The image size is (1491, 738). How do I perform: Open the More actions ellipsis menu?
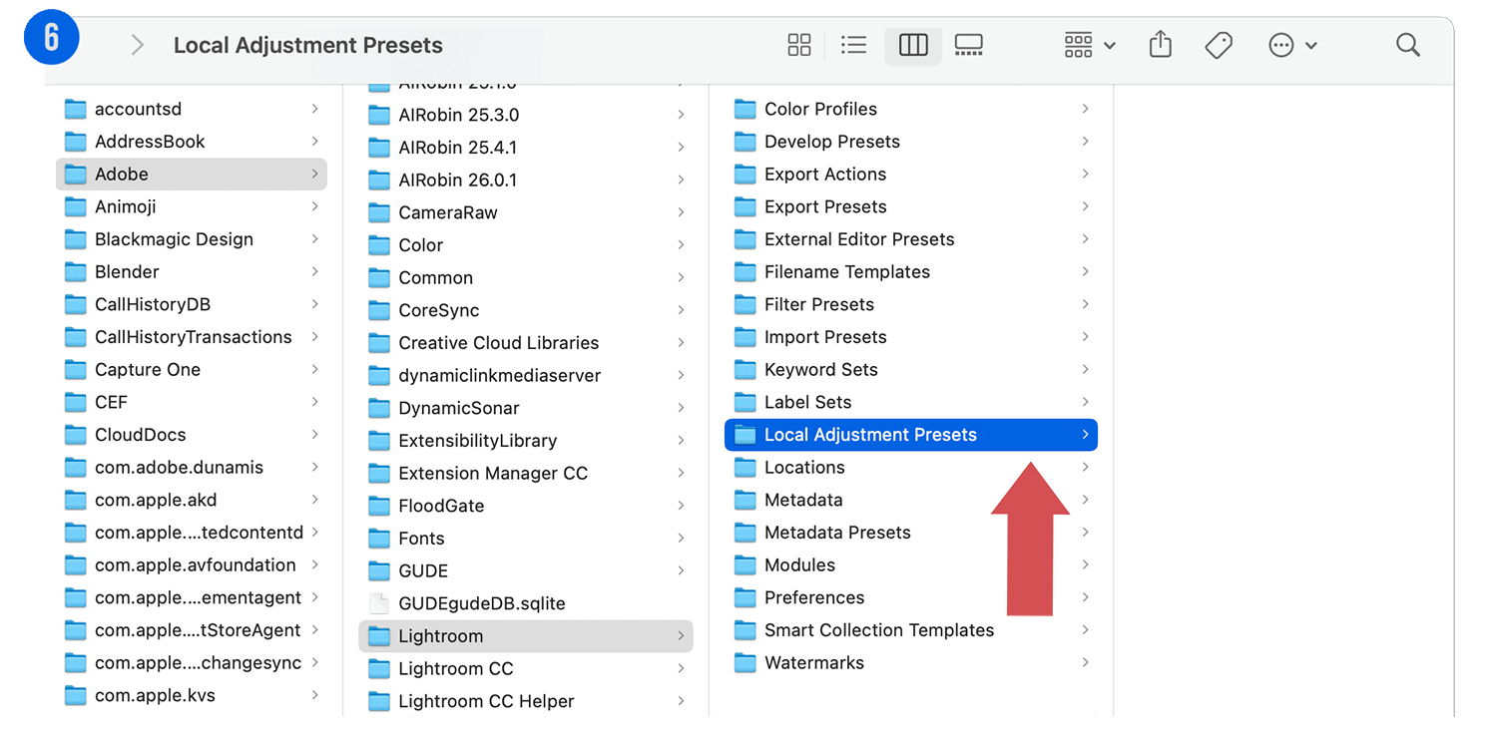(x=1292, y=45)
